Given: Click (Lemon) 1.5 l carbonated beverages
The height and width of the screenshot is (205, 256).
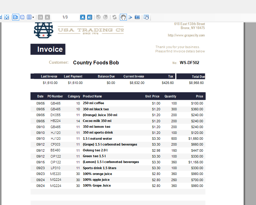Looking at the screenshot, I should (111, 162).
